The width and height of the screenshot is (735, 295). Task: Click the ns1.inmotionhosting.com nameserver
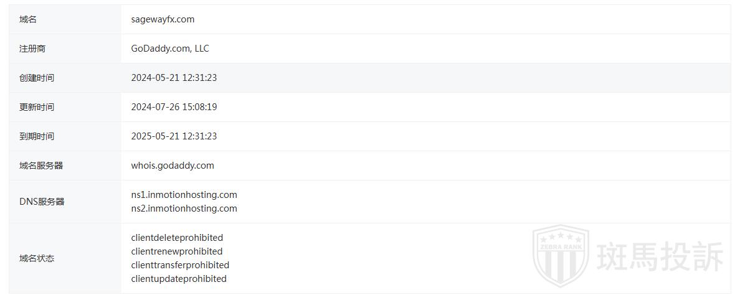(x=184, y=195)
